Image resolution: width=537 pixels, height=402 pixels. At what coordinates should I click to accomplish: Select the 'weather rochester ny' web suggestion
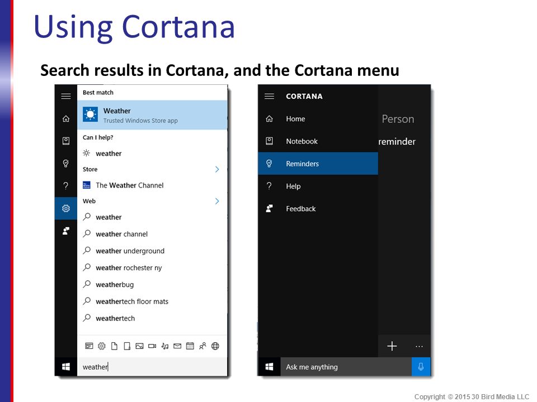pyautogui.click(x=152, y=267)
